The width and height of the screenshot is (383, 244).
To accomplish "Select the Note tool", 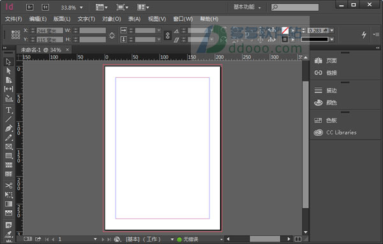I will pyautogui.click(x=8, y=225).
